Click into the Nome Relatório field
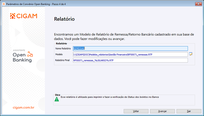Viewport: 204px width, 116px height. coord(130,48)
